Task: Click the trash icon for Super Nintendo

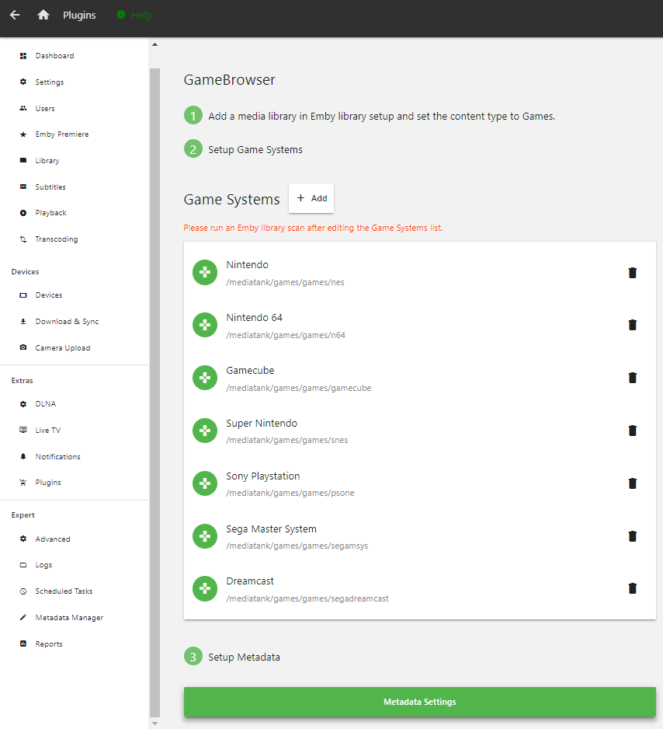Action: (633, 431)
